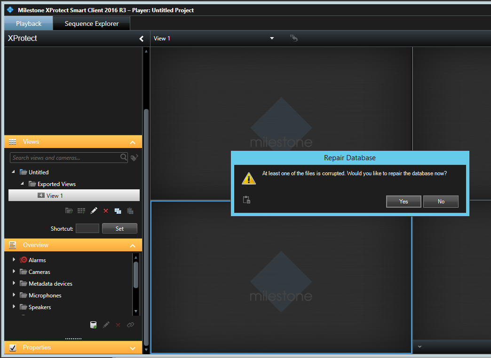491x358 pixels.
Task: Dismiss the Repair Database dialog with No
Action: (x=440, y=201)
